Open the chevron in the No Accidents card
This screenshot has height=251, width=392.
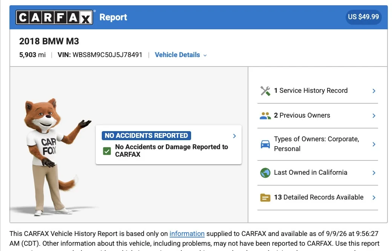(x=234, y=136)
